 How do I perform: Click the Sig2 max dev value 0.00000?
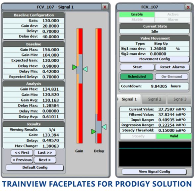158,54
